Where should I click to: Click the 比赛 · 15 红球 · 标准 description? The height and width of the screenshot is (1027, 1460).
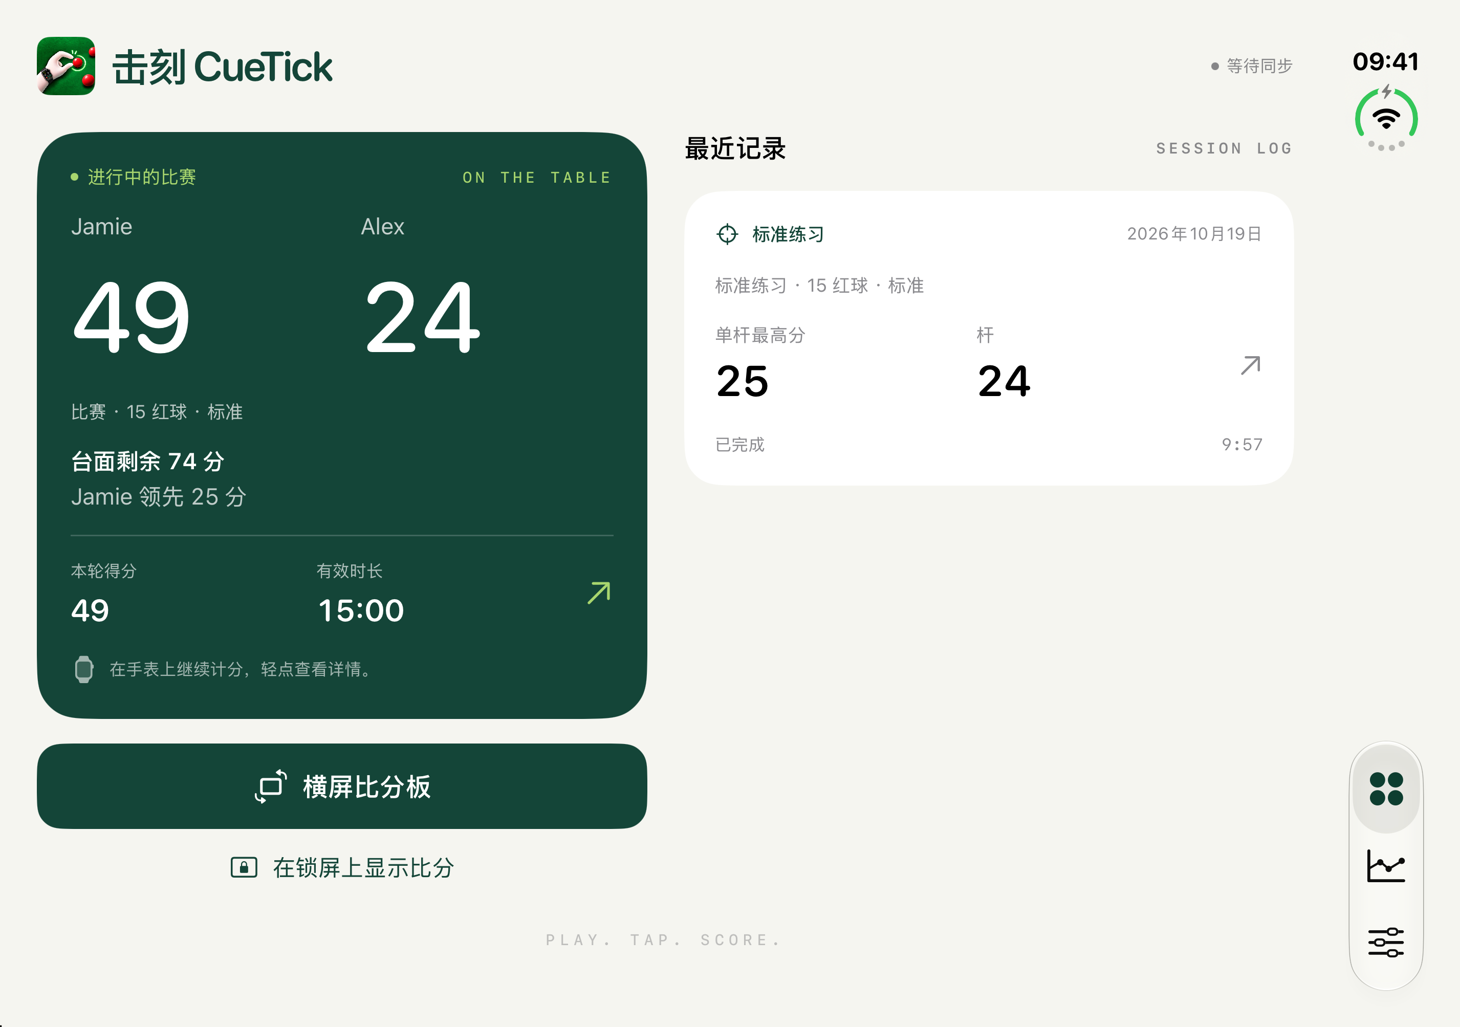pos(157,412)
